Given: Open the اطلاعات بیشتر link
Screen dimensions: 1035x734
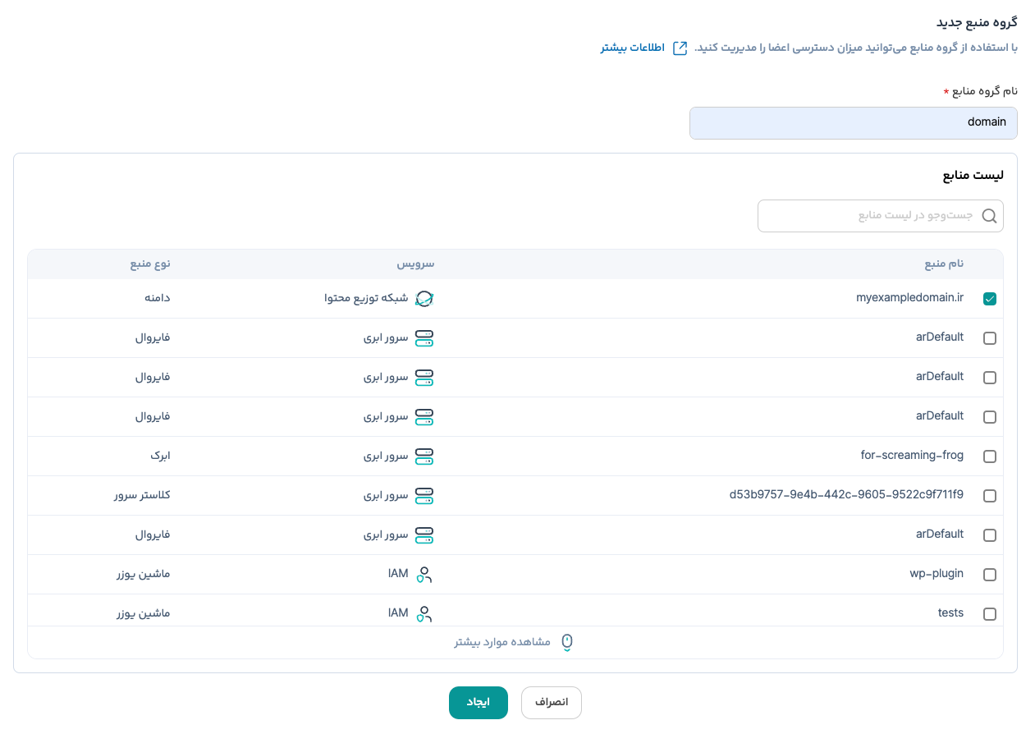Looking at the screenshot, I should pos(632,48).
